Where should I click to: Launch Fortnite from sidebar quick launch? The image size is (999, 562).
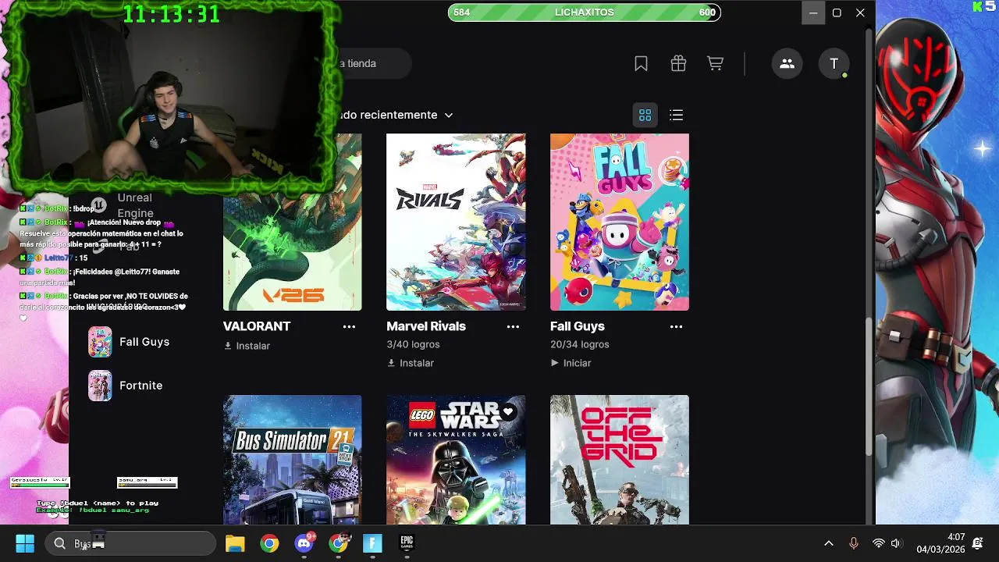[x=126, y=386]
